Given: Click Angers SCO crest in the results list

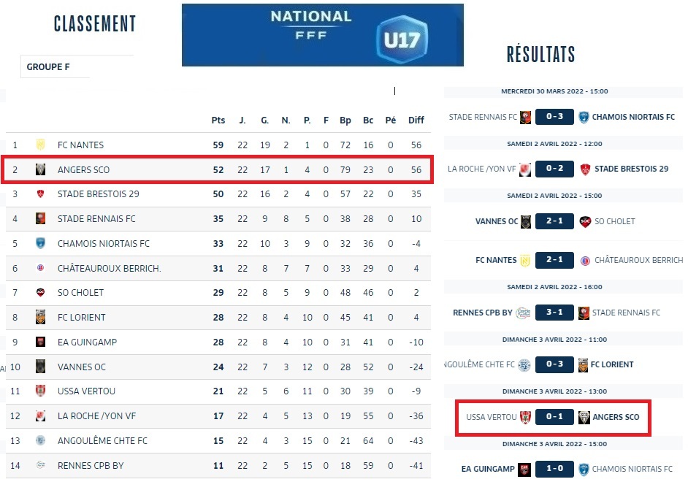Looking at the screenshot, I should point(584,417).
